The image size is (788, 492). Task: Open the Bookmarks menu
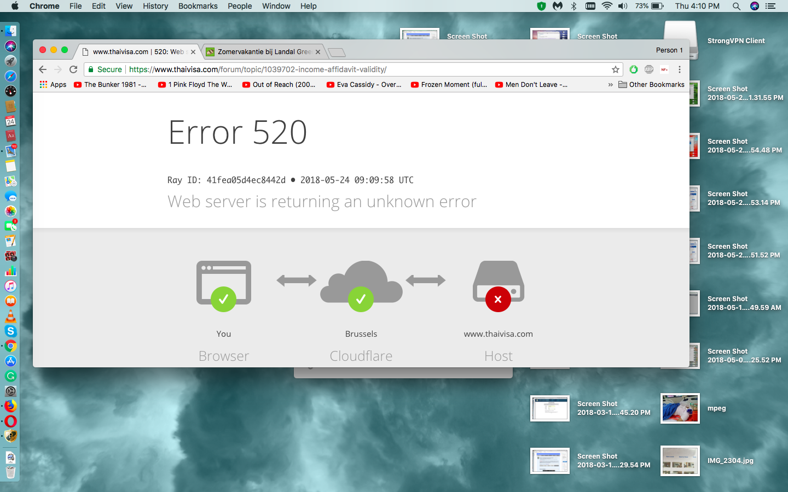(x=198, y=6)
